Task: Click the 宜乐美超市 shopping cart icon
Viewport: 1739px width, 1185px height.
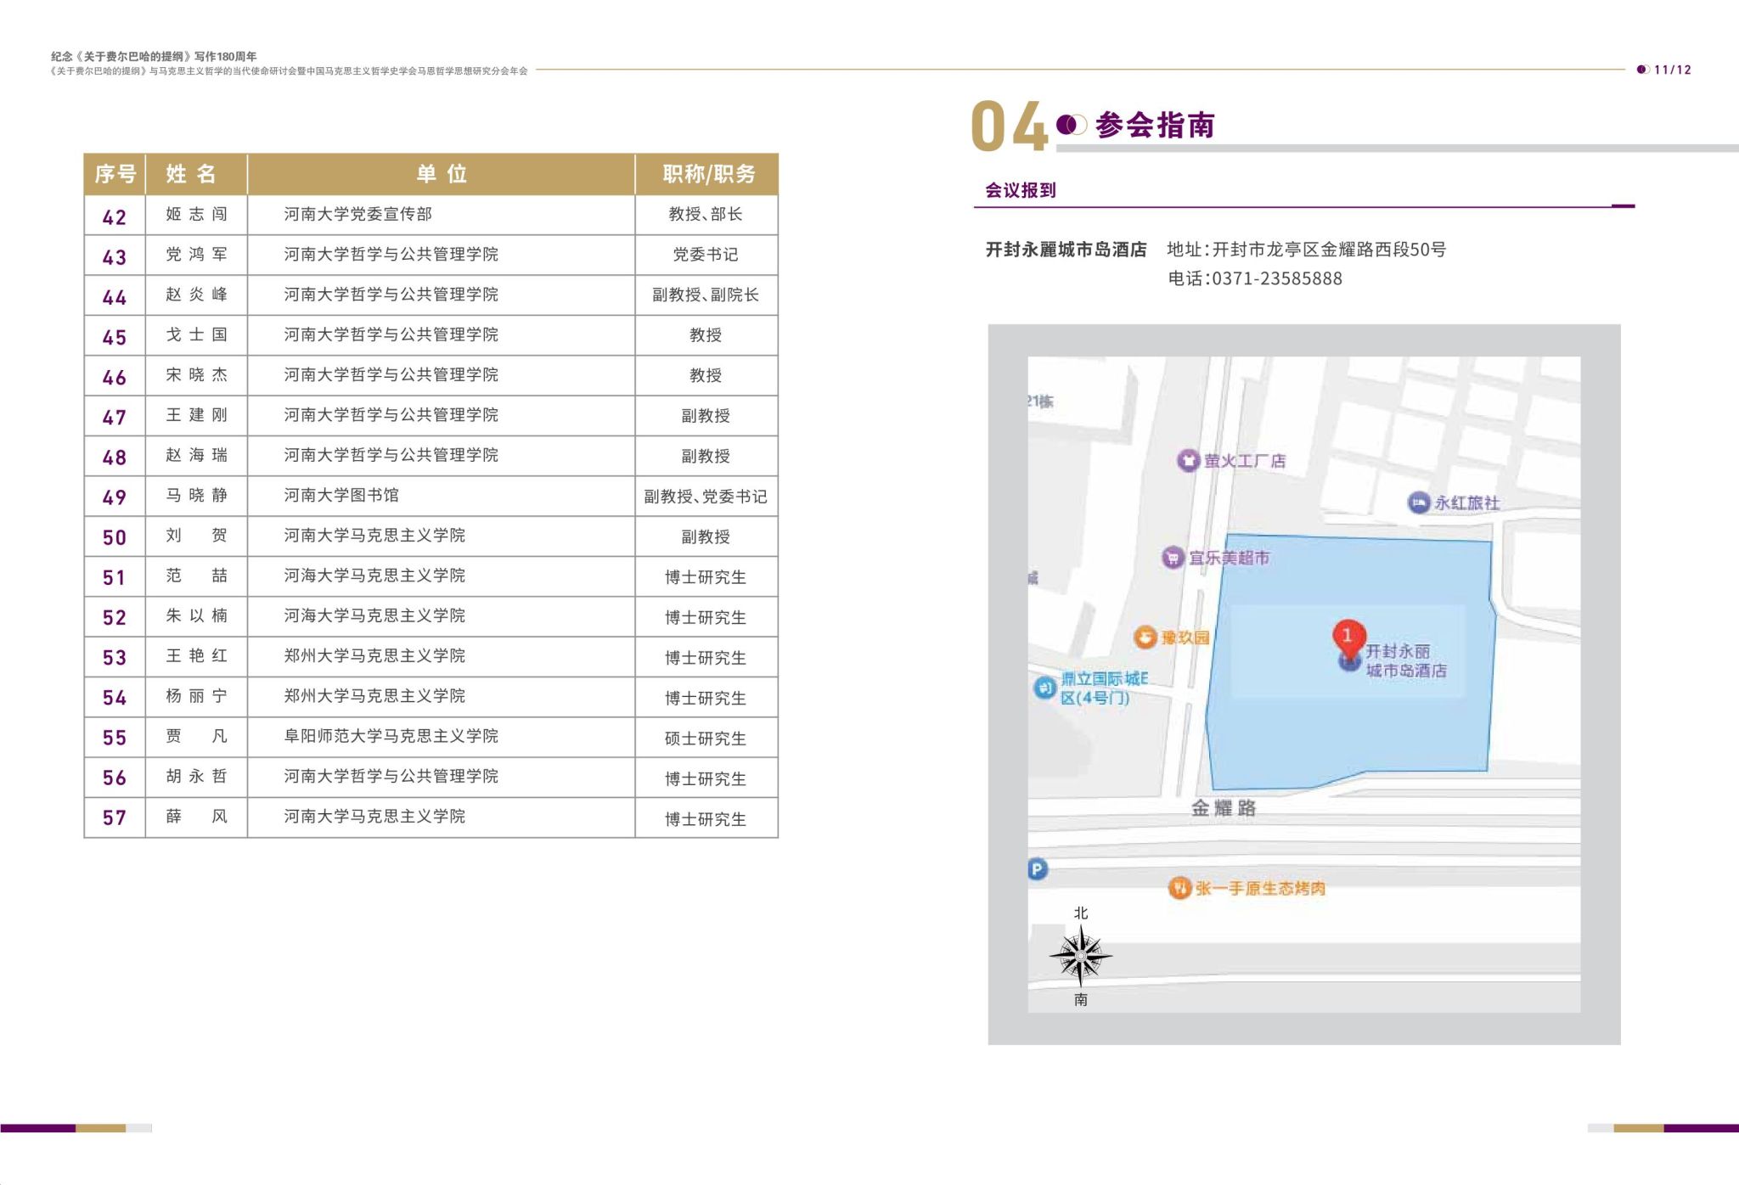Action: click(1173, 558)
